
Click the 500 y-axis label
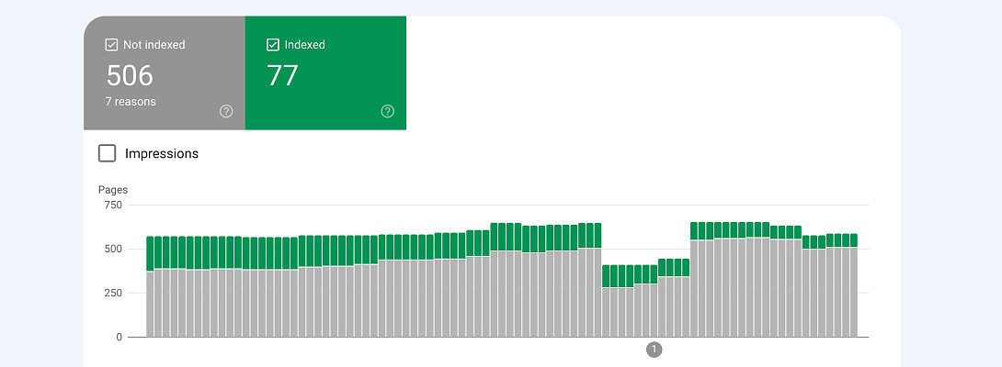[112, 249]
